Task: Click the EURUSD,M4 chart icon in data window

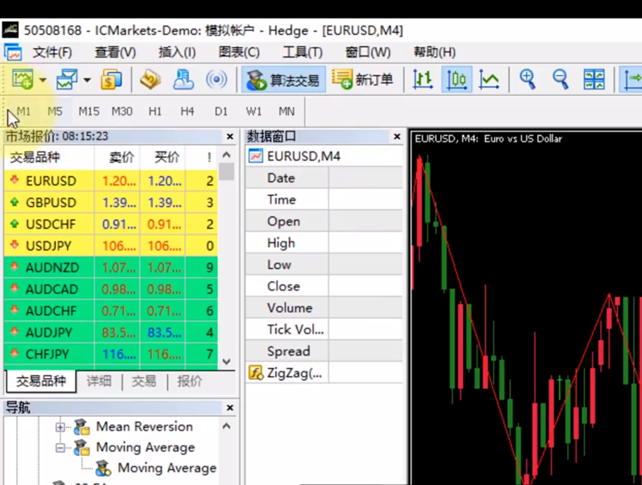Action: pyautogui.click(x=255, y=156)
